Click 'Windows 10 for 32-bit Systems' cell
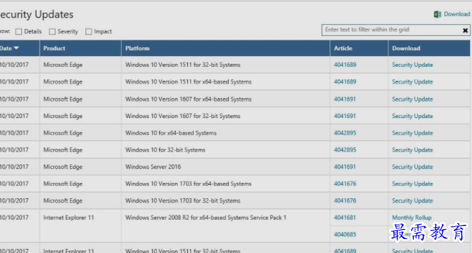 [165, 150]
